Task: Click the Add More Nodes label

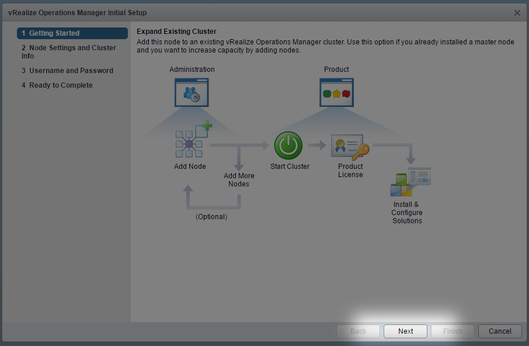Action: [x=239, y=180]
